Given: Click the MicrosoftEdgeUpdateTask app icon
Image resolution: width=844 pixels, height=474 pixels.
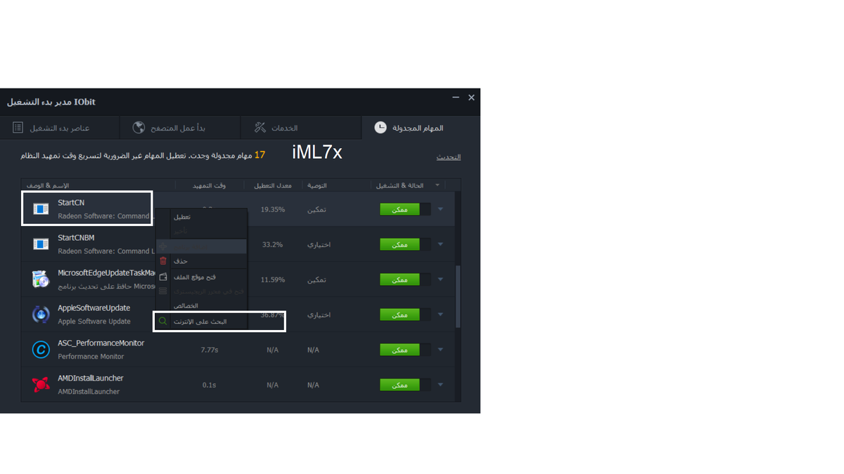Looking at the screenshot, I should [x=41, y=279].
